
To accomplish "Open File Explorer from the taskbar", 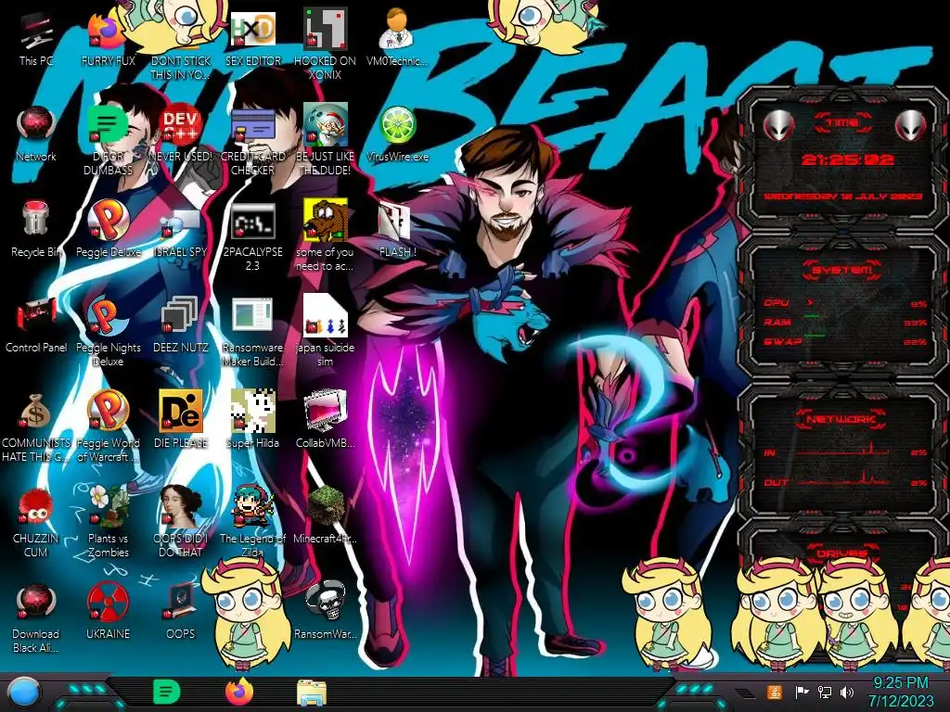I will (312, 693).
